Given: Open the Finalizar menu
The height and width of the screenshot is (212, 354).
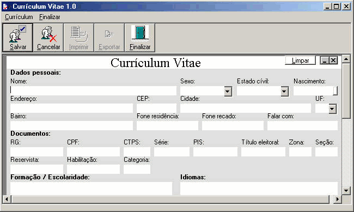Looking at the screenshot, I should [50, 17].
